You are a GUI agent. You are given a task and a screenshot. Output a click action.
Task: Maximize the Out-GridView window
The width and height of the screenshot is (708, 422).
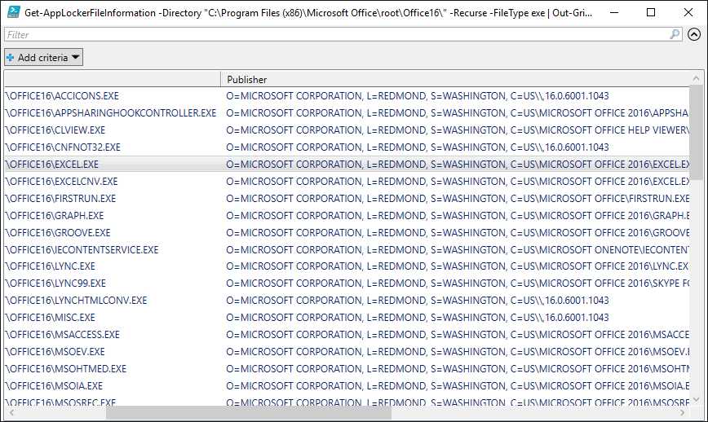coord(650,13)
